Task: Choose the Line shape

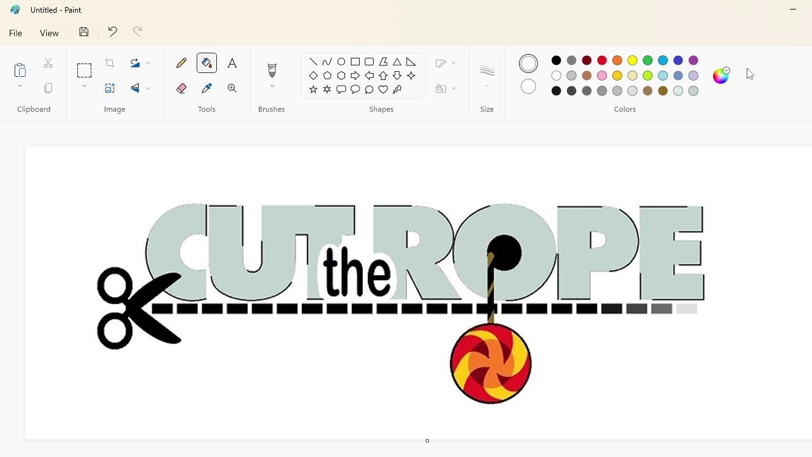Action: point(313,62)
